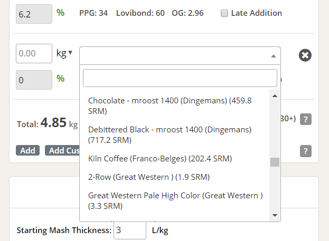This screenshot has width=329, height=241.
Task: Focus the fermentable search input field
Action: pyautogui.click(x=180, y=78)
